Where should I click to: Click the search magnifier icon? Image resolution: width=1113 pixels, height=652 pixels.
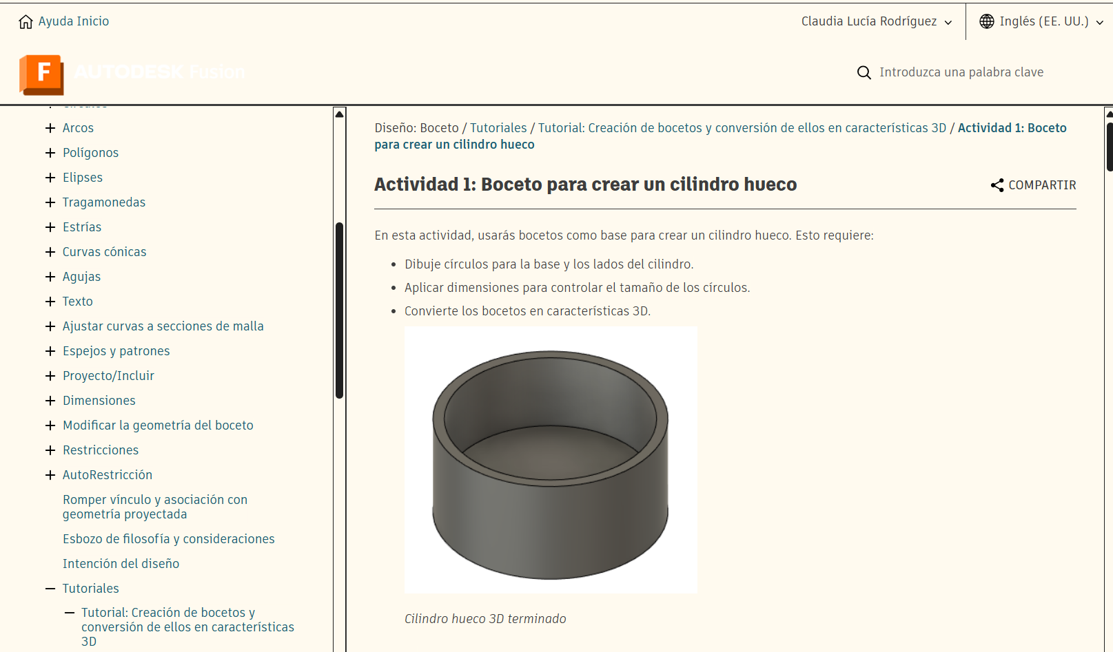coord(864,72)
